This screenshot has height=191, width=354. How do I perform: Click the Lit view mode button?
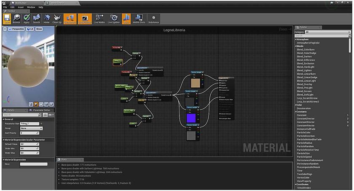(x=29, y=29)
